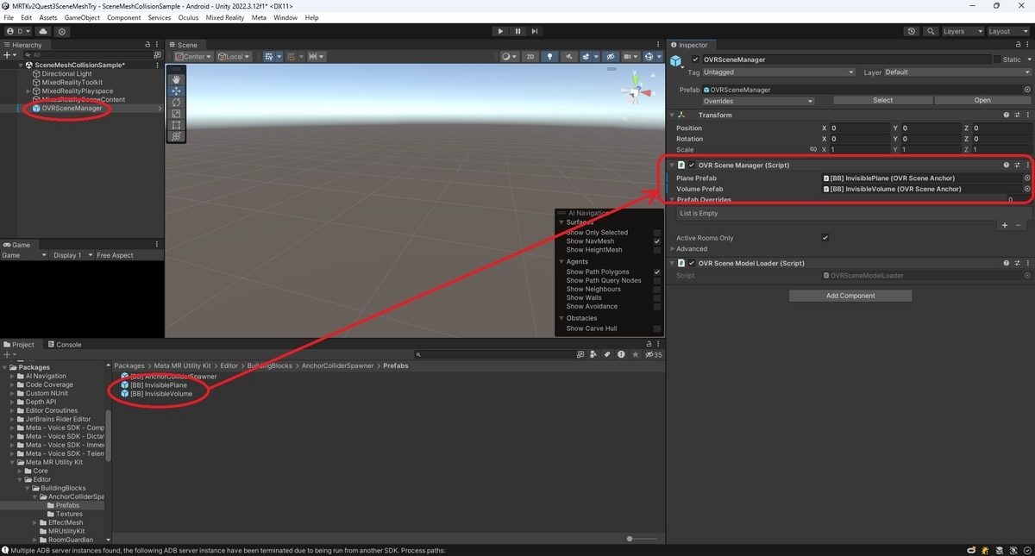
Task: Expand the AI Navigation package folder
Action: [13, 376]
